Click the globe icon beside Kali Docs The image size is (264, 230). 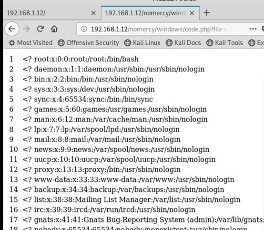pyautogui.click(x=169, y=43)
